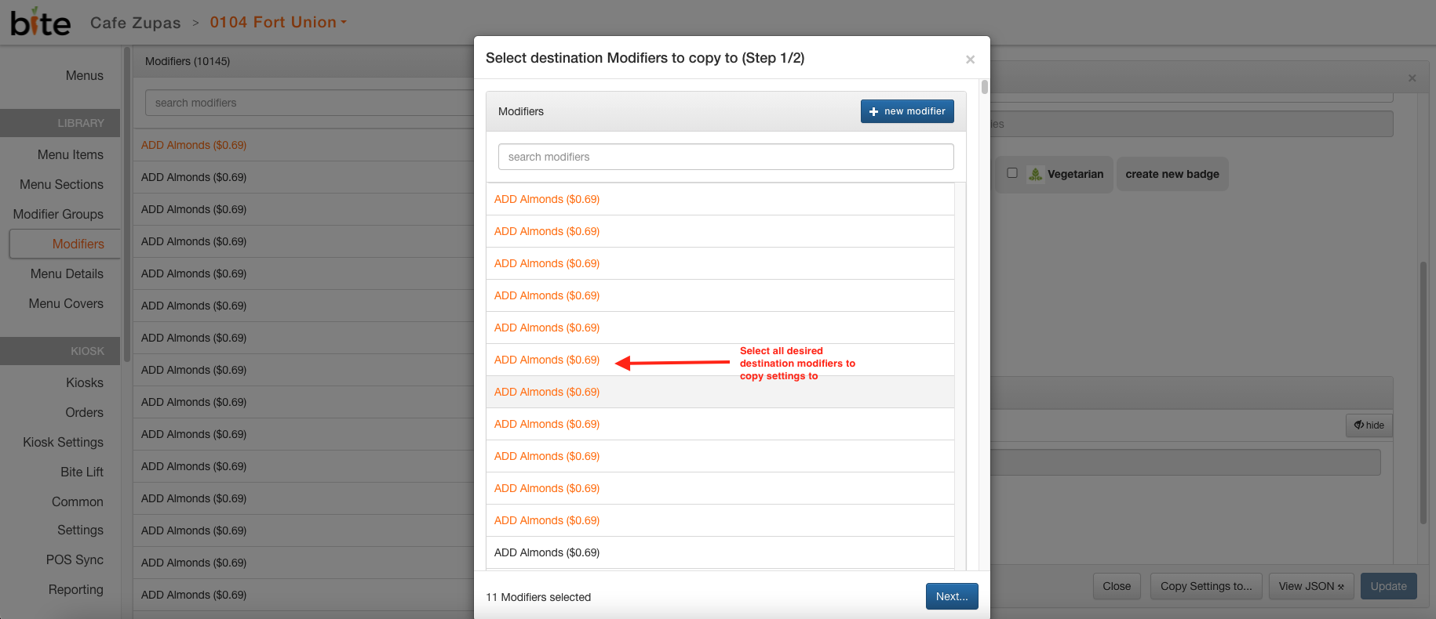
Task: Deselect the highlighted gray ADD Almonds row
Action: [x=547, y=392]
